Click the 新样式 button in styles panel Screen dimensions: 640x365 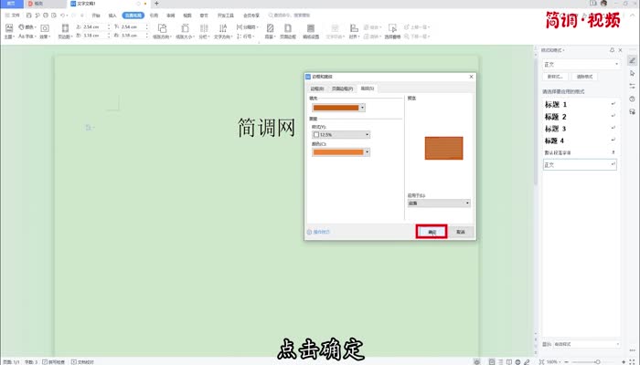pyautogui.click(x=556, y=77)
